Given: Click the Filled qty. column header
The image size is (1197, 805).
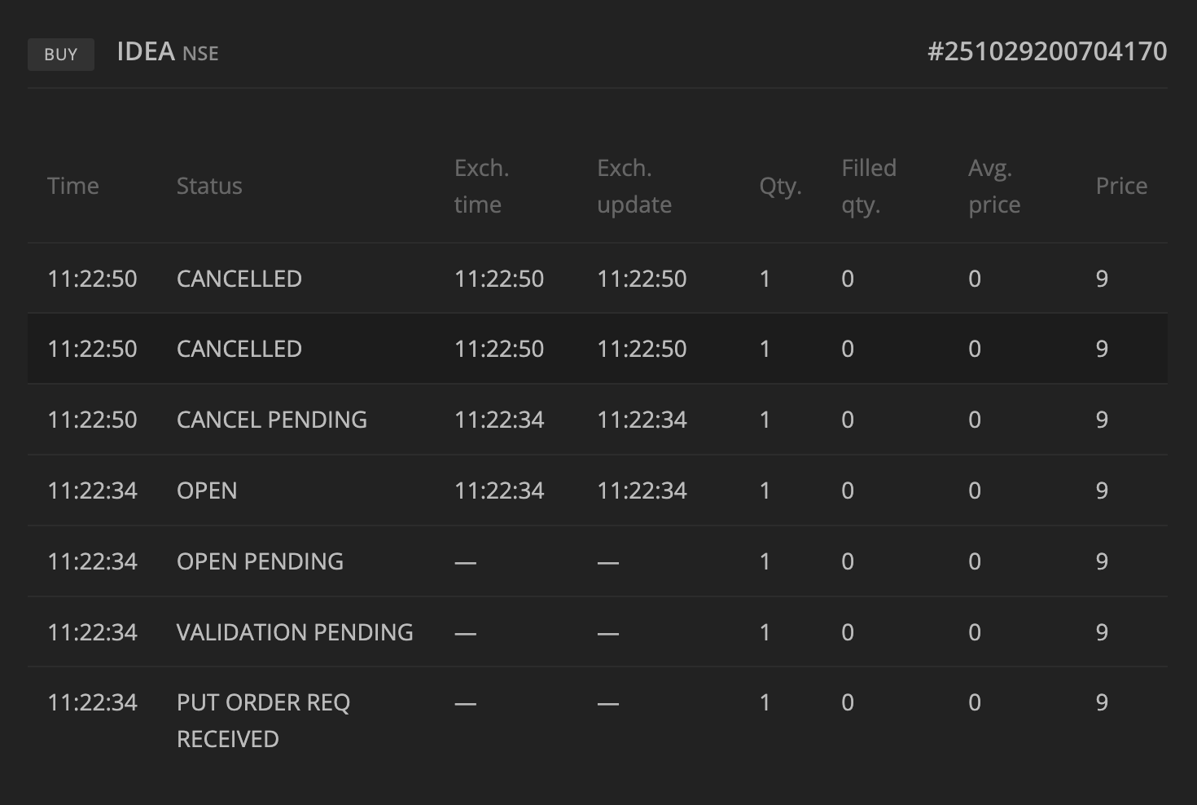Looking at the screenshot, I should point(869,186).
